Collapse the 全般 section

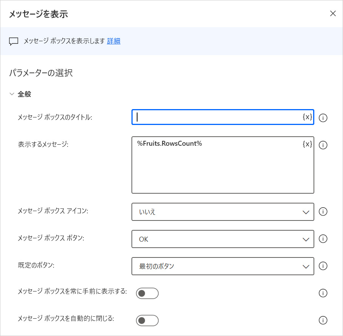tap(12, 94)
